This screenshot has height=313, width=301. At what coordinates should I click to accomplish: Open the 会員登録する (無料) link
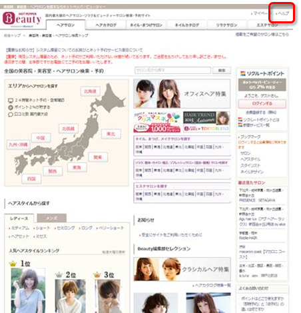262,113
